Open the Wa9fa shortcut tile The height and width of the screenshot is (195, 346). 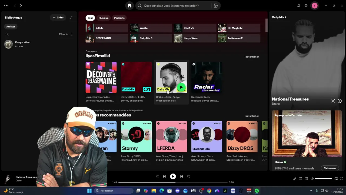(x=151, y=28)
